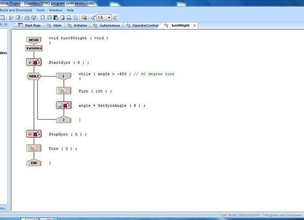Select the BEGIN flowchart block

(x=34, y=40)
